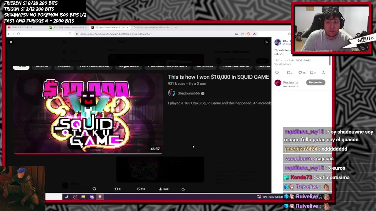Select the 'Shorts' filter chip
376x211 pixels.
pyautogui.click(x=42, y=66)
